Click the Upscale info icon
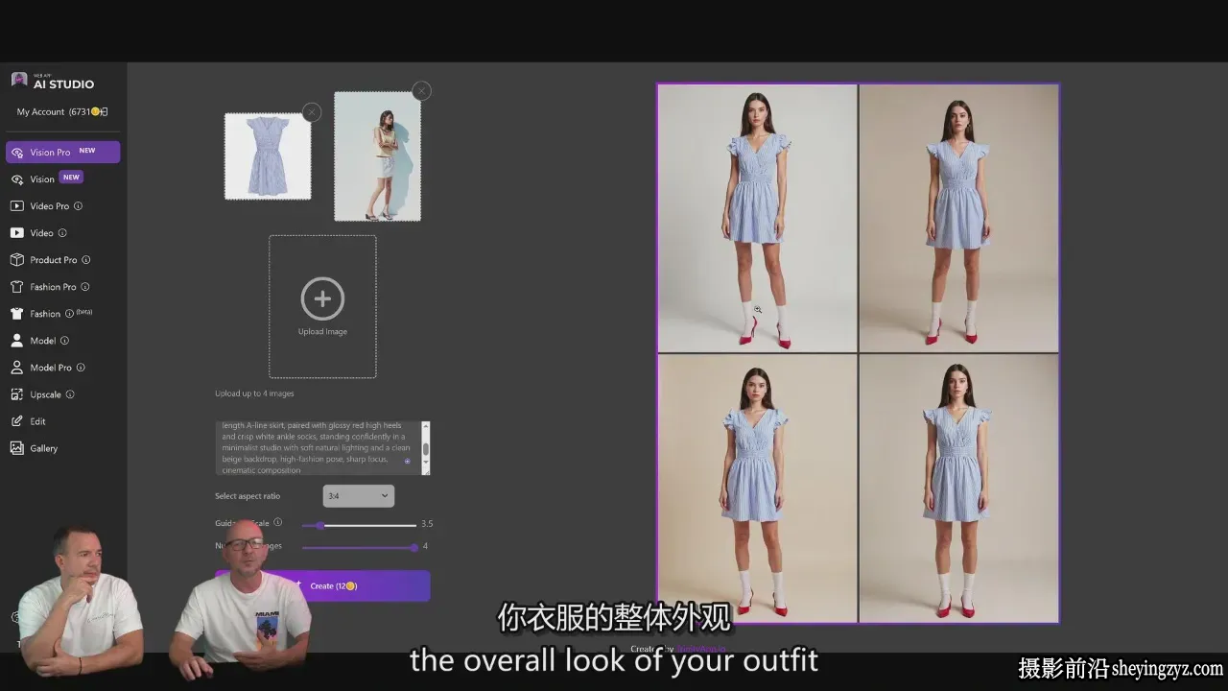 point(70,393)
